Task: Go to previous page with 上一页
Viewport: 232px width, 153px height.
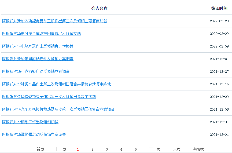Action: [x=61, y=150]
